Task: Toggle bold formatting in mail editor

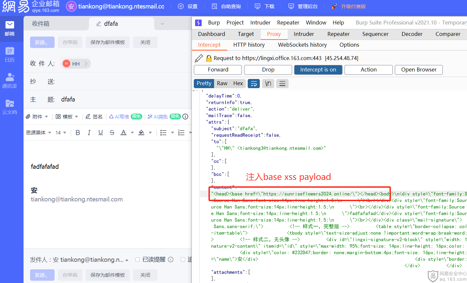Action: coord(78,132)
